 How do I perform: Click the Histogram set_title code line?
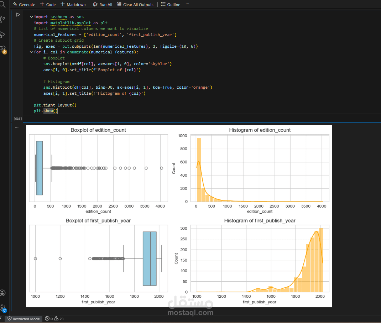[94, 93]
